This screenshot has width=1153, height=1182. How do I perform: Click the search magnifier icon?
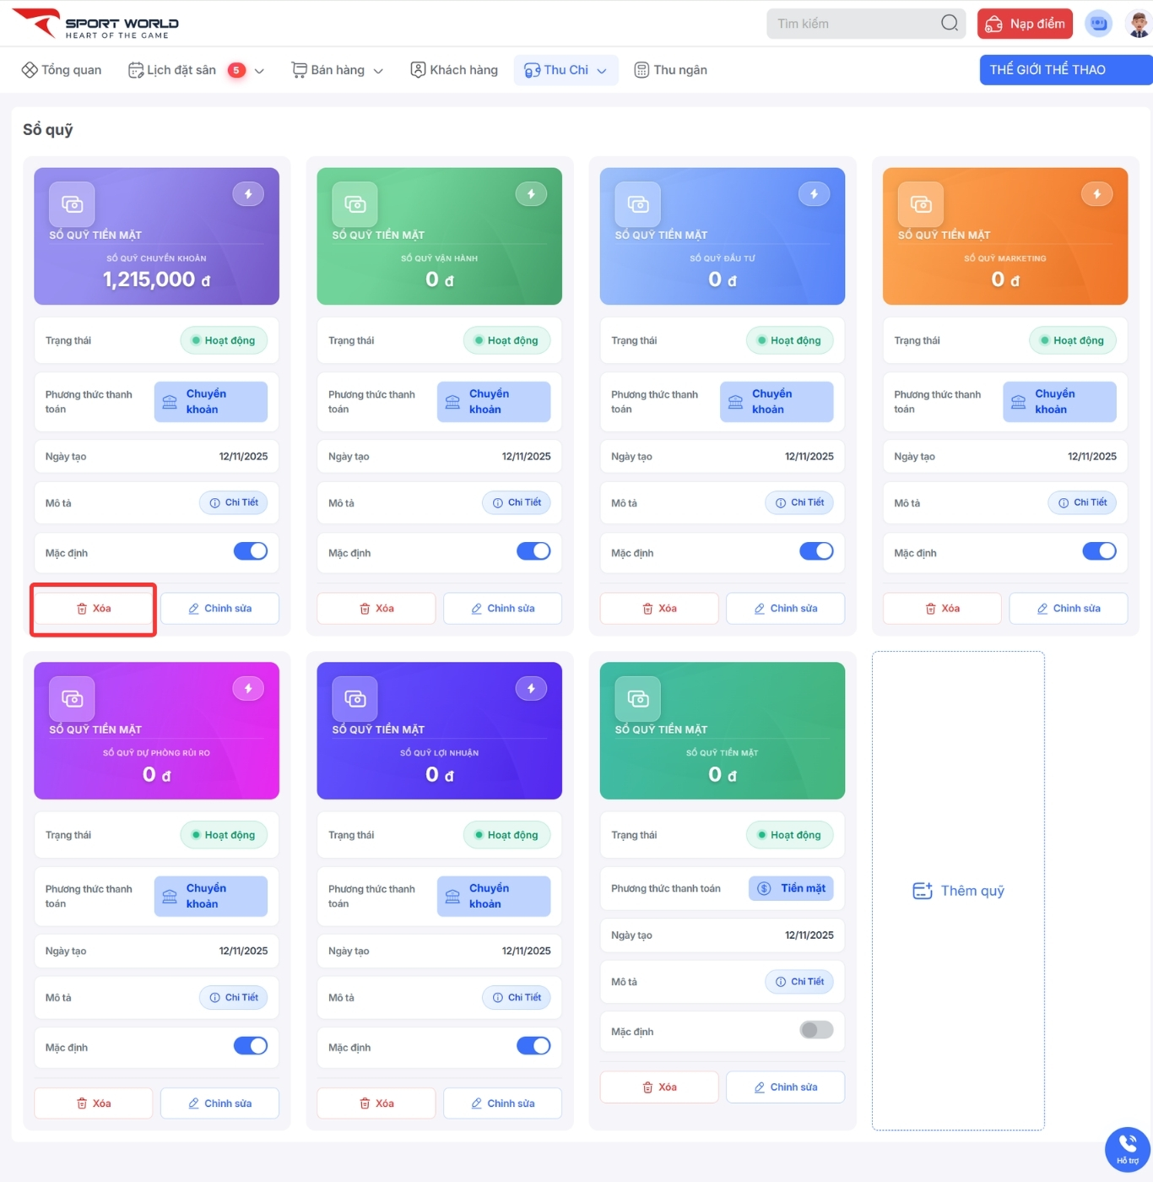(949, 23)
